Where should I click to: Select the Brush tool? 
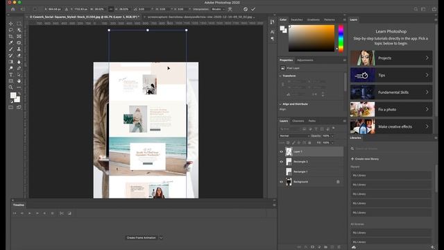[x=11, y=49]
